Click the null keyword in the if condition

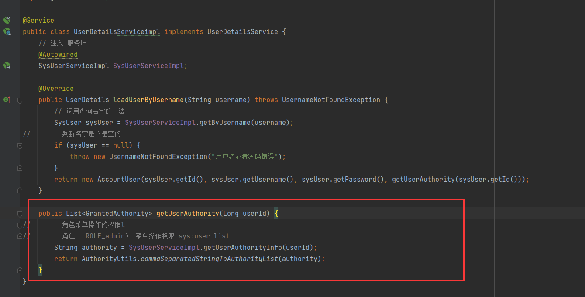click(121, 145)
